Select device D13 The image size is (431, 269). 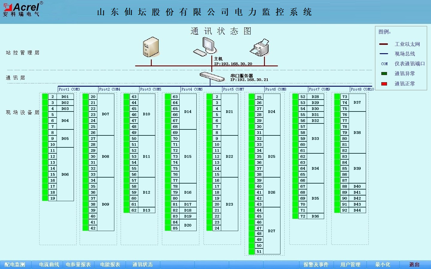tap(147, 210)
